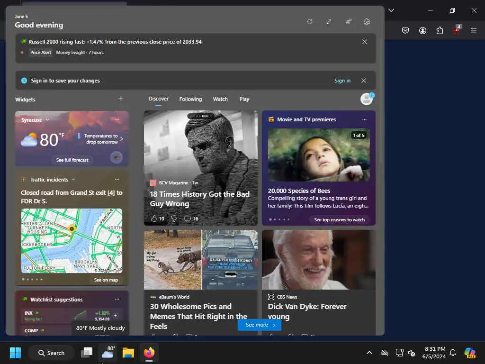Screen dimensions: 485x364
Task: Open Watchlist suggestions more options
Action: 117,299
